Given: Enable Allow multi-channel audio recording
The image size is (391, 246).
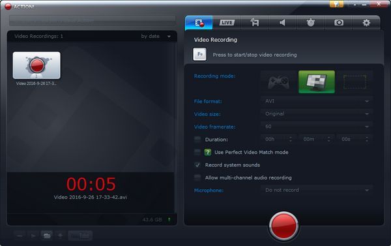Looking at the screenshot, I should [x=197, y=177].
